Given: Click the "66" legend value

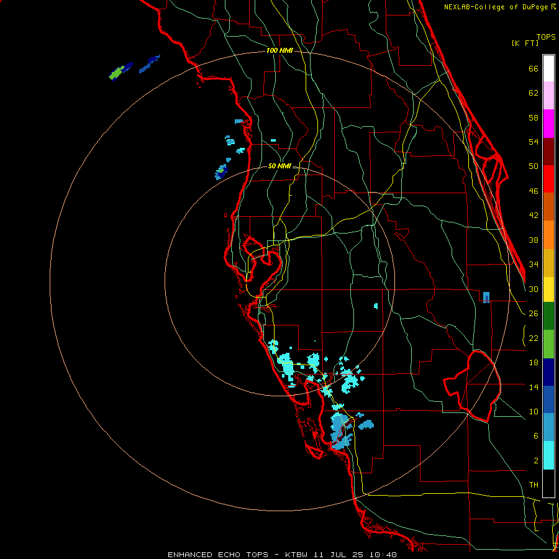Looking at the screenshot, I should [534, 68].
